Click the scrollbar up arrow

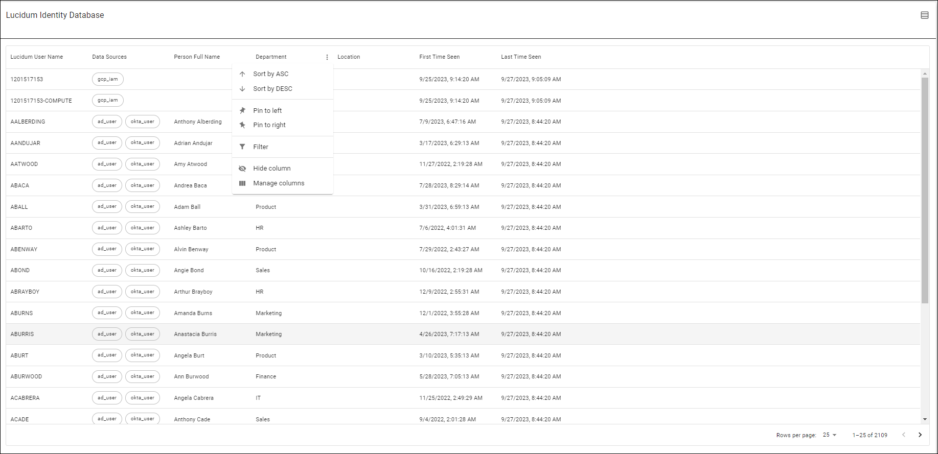[x=925, y=74]
